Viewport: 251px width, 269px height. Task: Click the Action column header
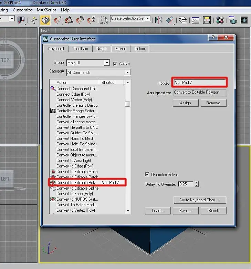click(74, 83)
